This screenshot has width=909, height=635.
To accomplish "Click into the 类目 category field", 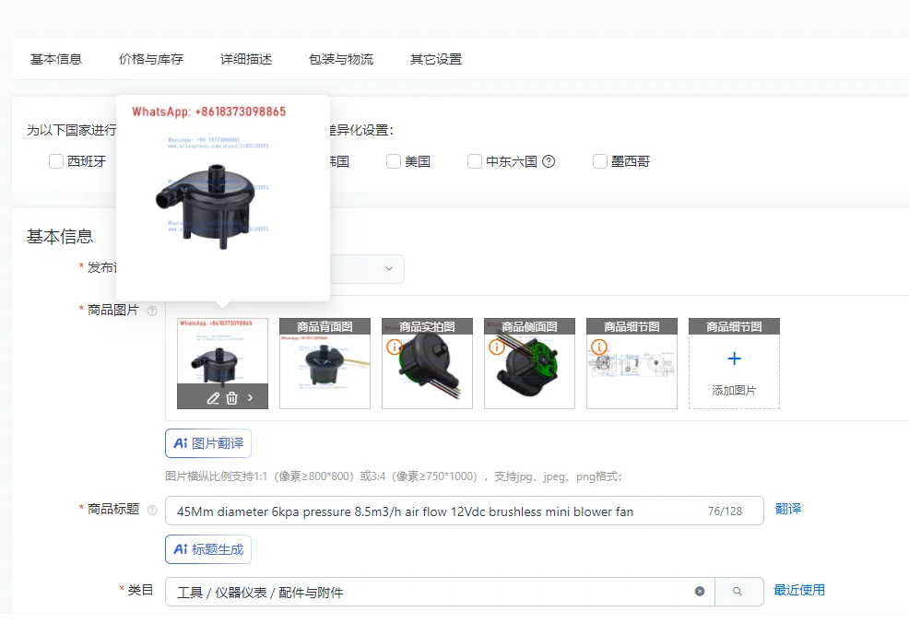I will (440, 592).
